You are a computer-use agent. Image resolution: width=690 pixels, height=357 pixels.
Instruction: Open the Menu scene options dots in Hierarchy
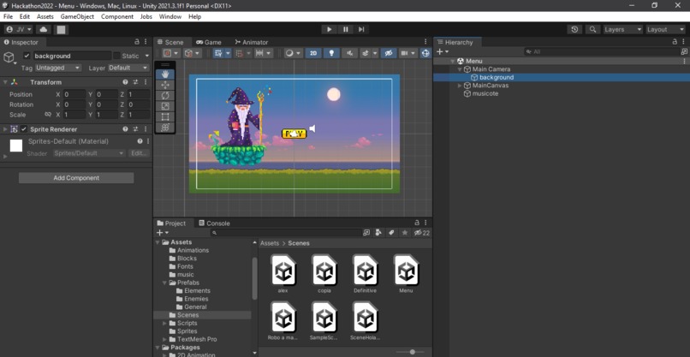click(x=684, y=61)
